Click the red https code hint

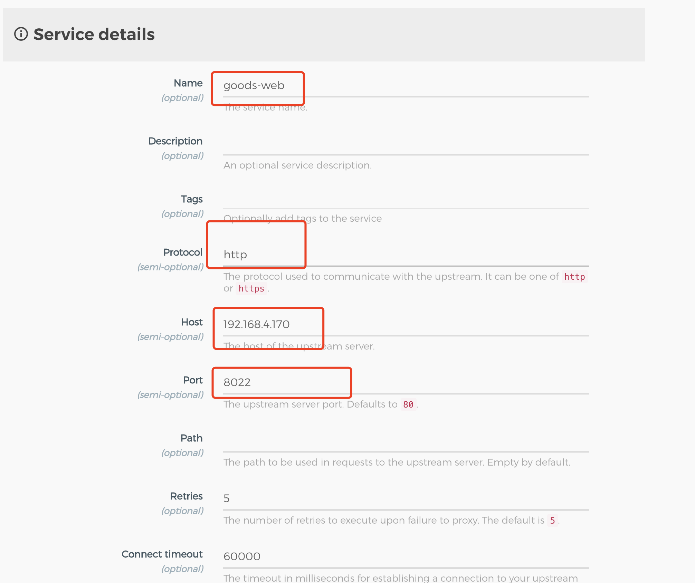coord(251,289)
